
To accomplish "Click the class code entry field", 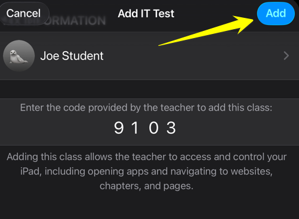I will point(149,128).
